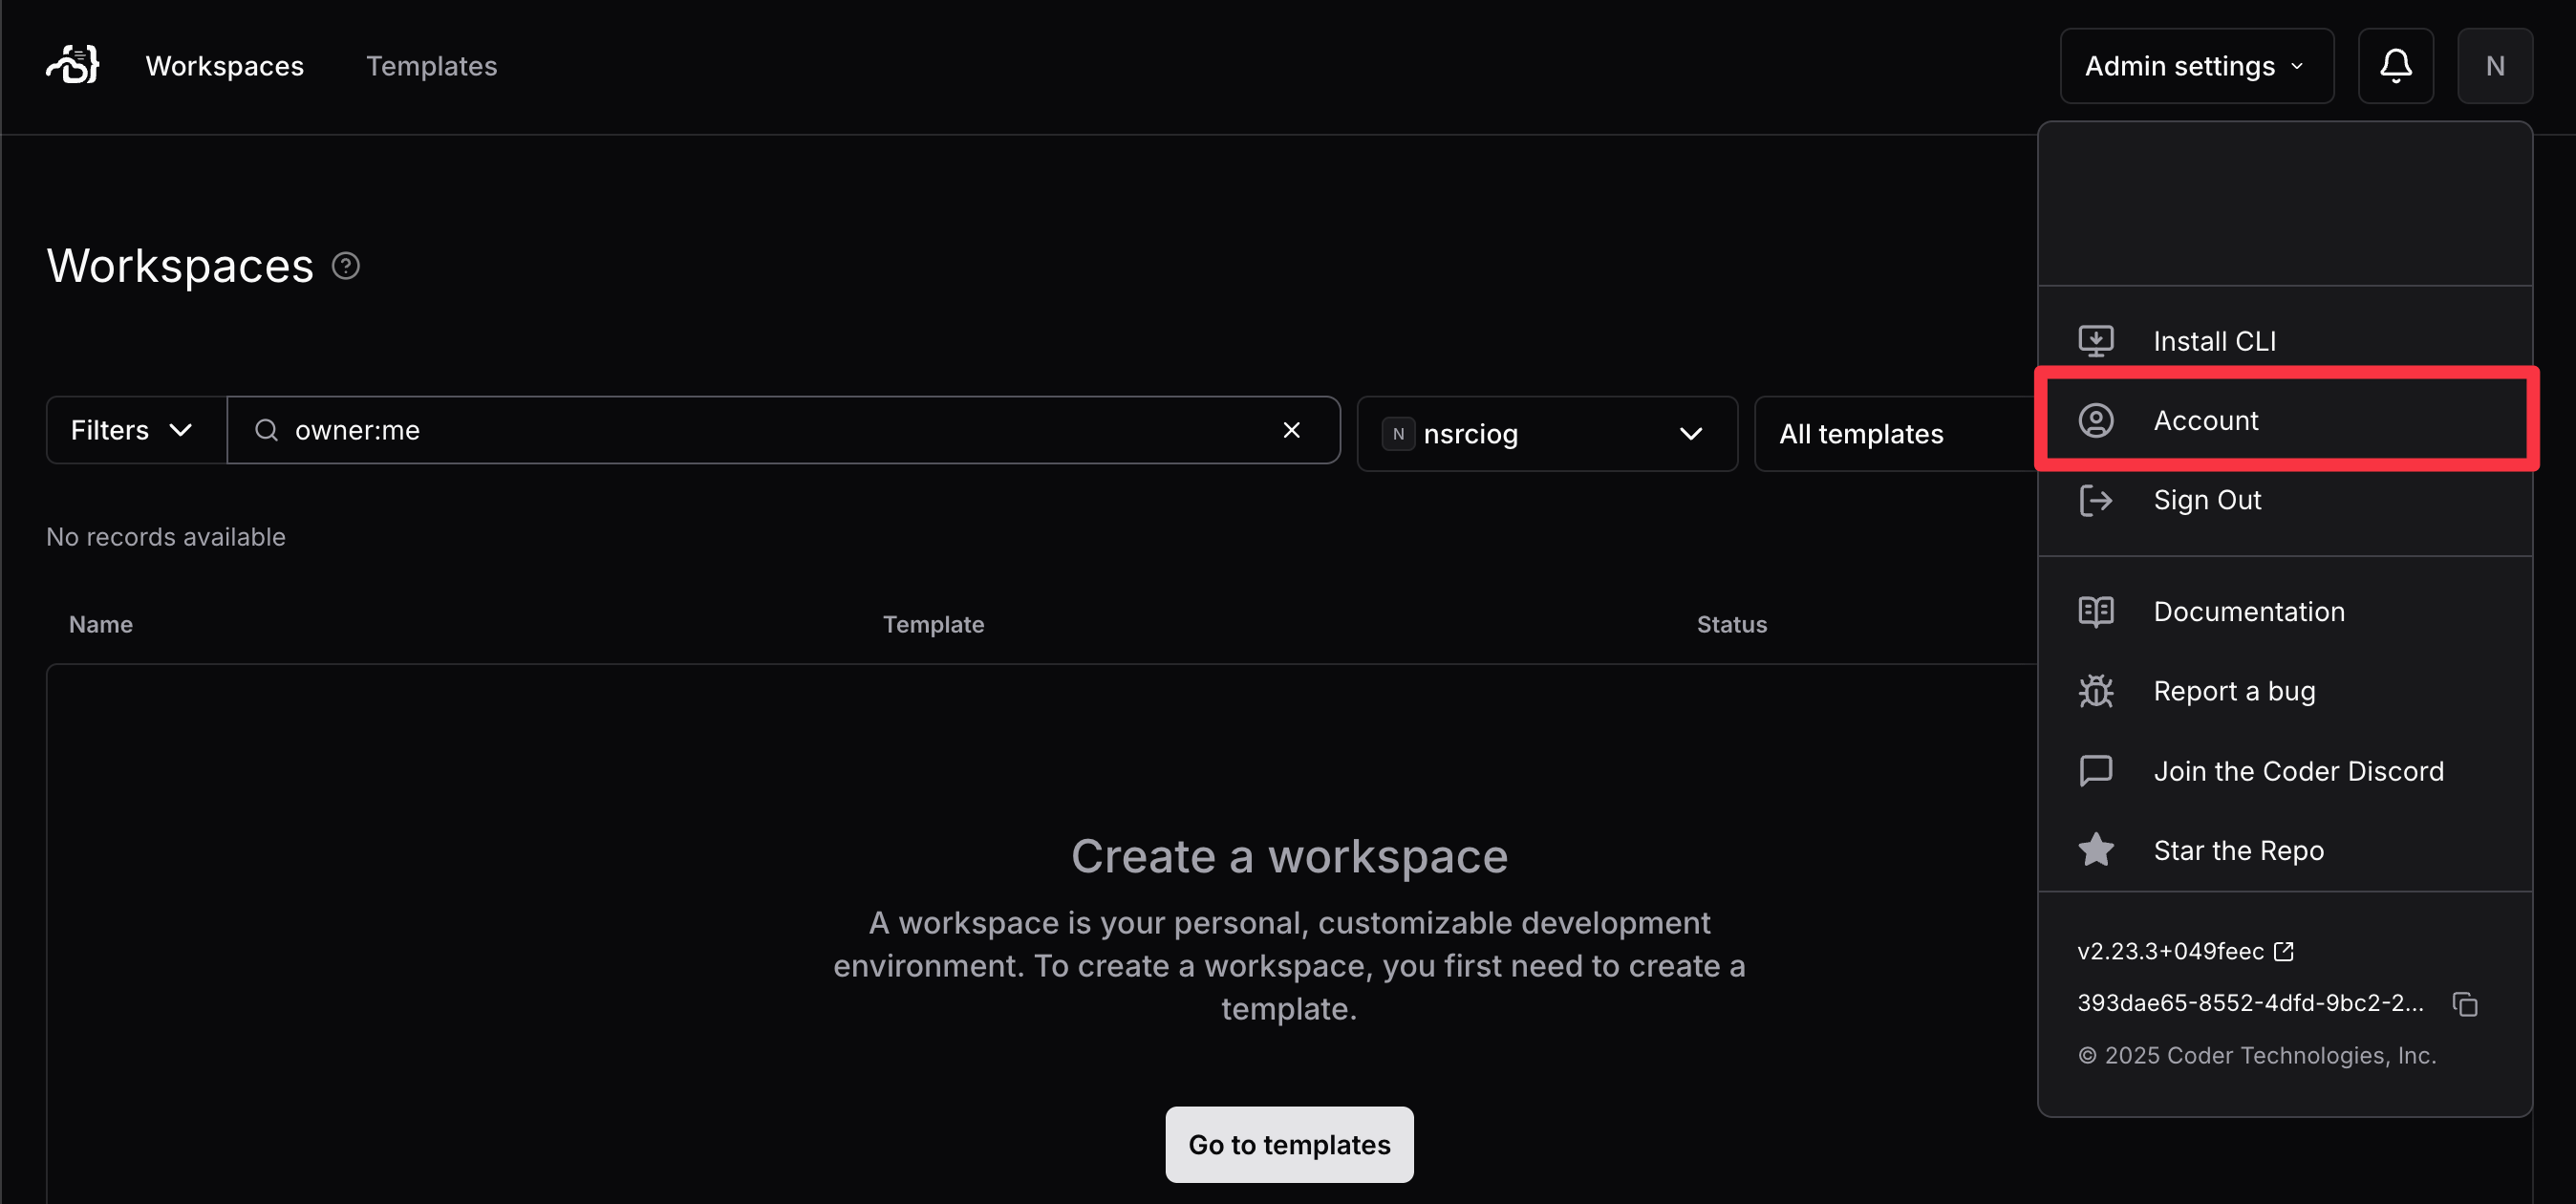Viewport: 2576px width, 1204px height.
Task: Clear the owner:me search filter
Action: (1291, 430)
